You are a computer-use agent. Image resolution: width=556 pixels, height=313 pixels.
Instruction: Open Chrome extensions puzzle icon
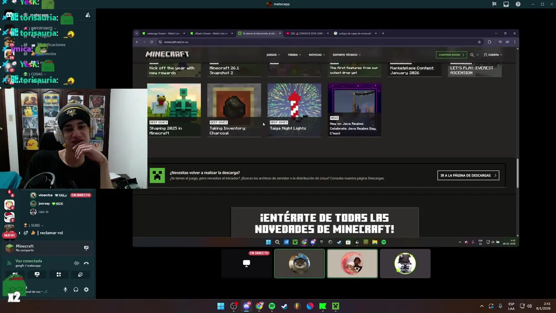coord(490,42)
